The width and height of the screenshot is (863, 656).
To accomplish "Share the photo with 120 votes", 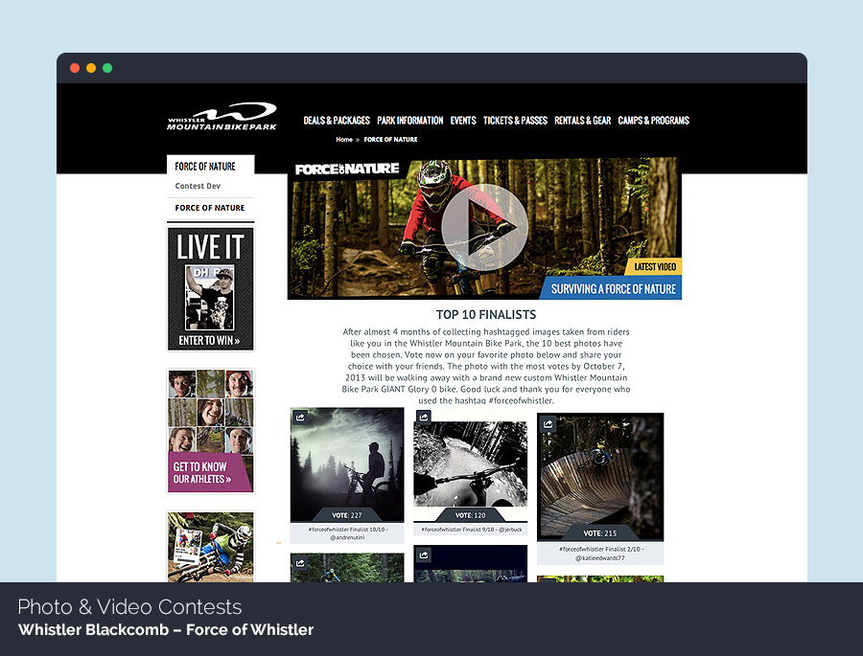I will (423, 417).
